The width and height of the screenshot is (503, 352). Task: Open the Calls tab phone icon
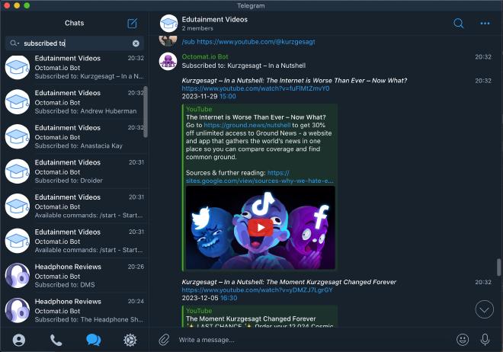click(x=56, y=340)
